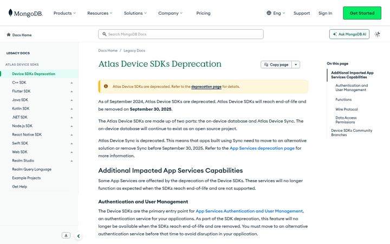Click the globe language icon
This screenshot has width=390, height=244.
coord(269,13)
